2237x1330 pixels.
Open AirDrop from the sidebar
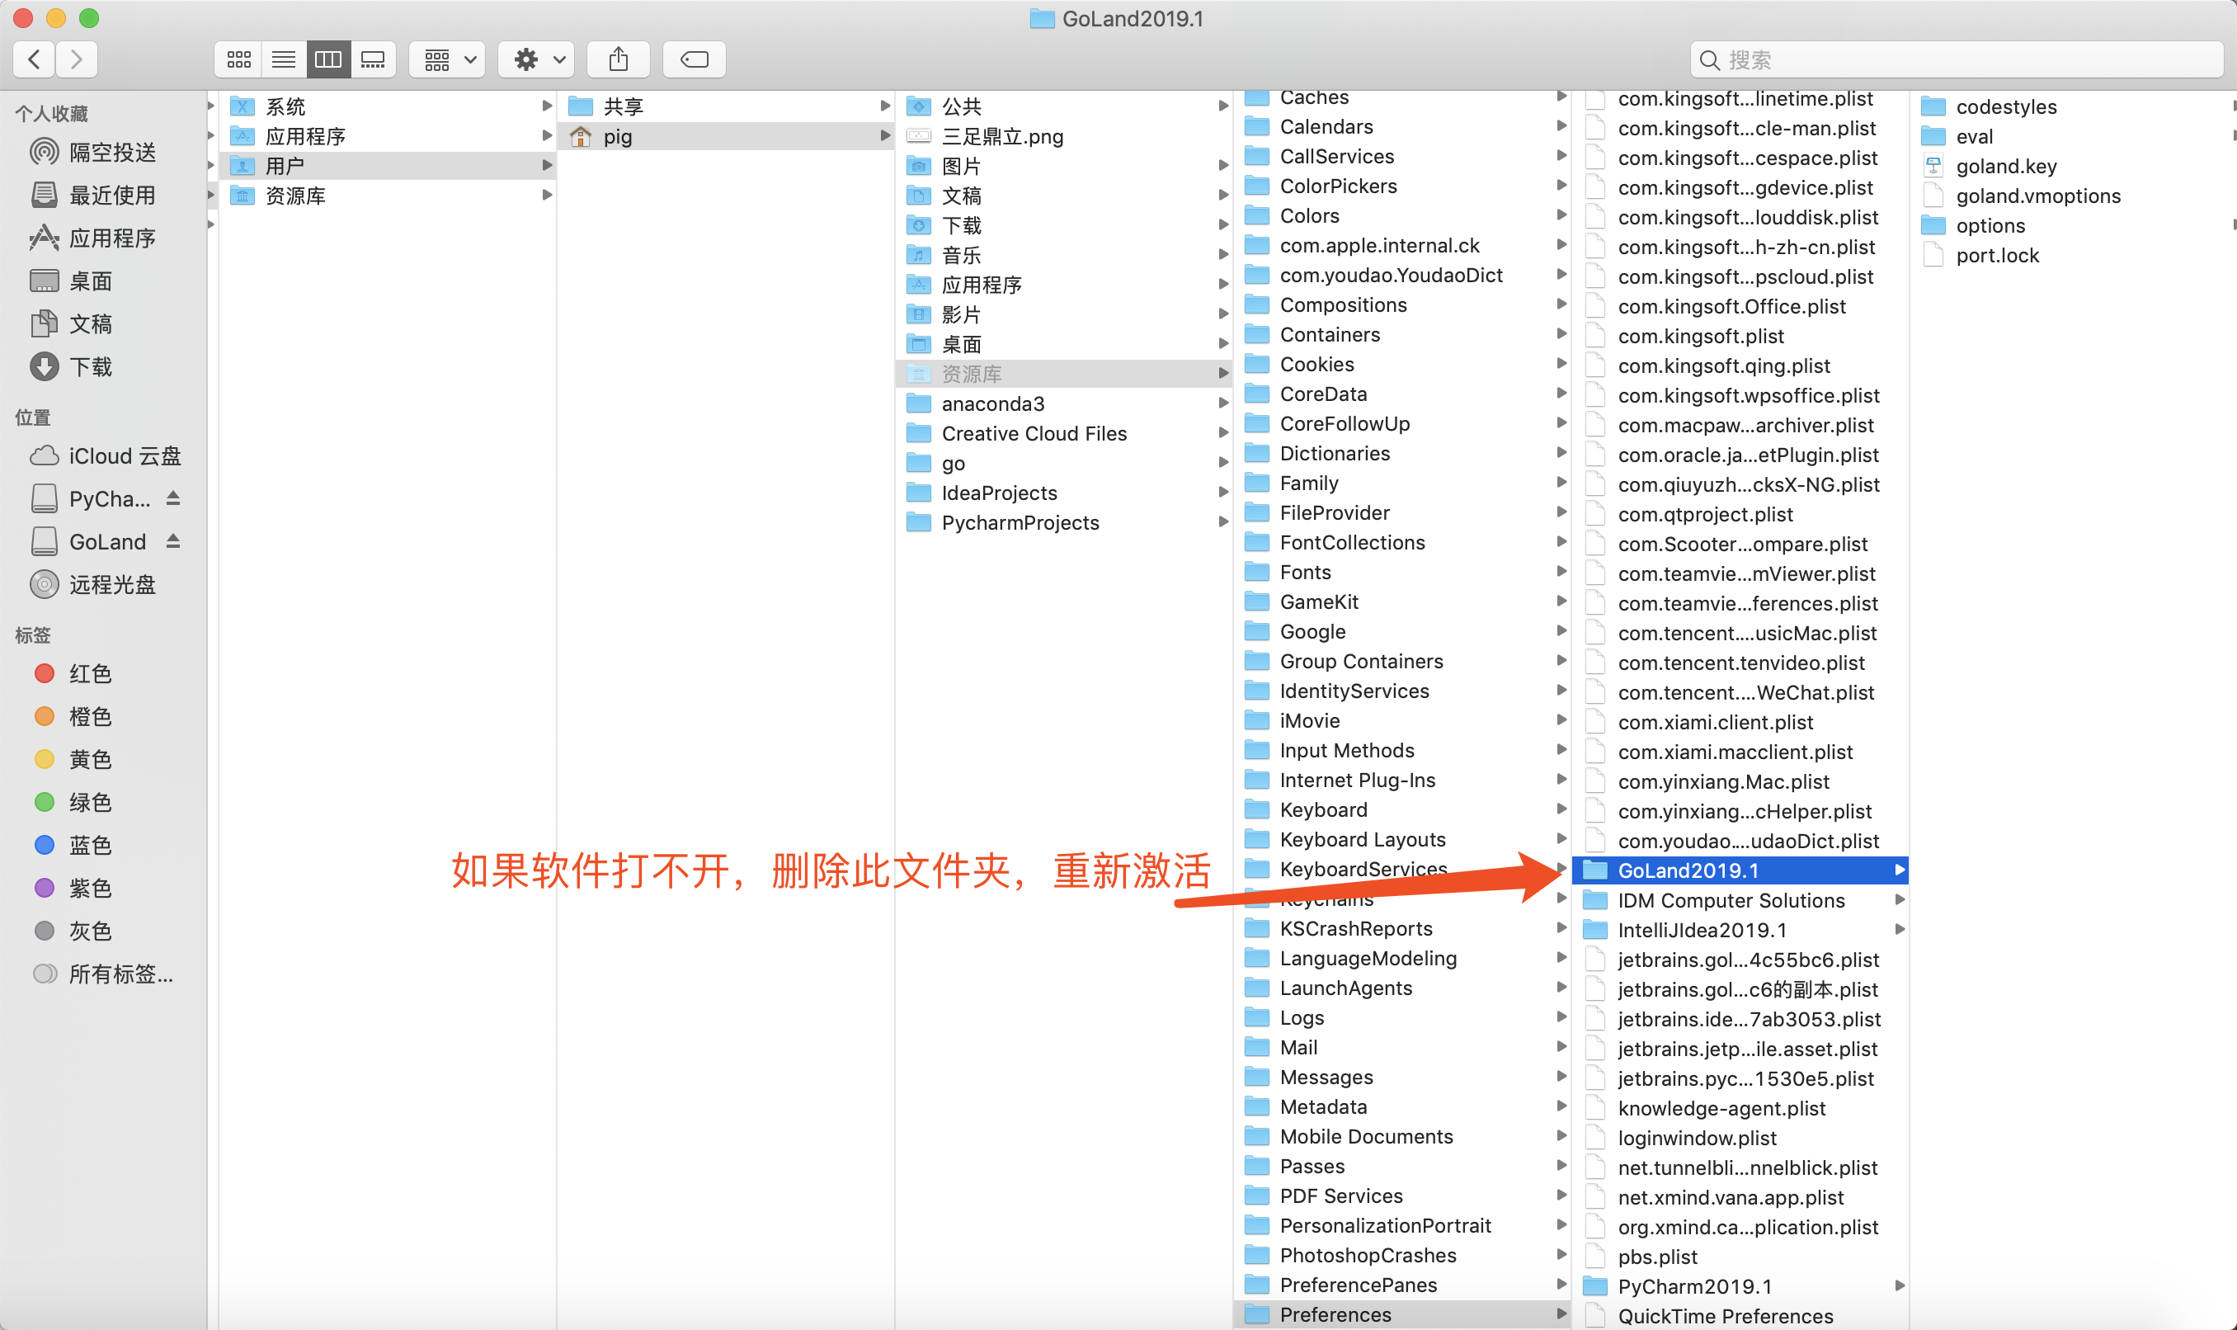pyautogui.click(x=111, y=153)
